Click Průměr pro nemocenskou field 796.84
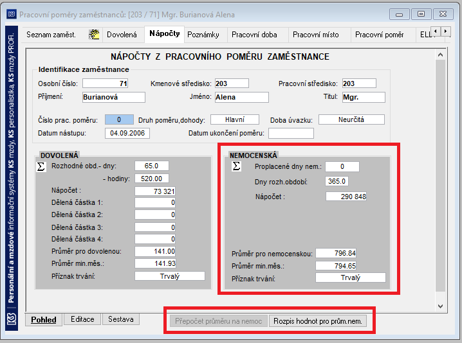 click(x=336, y=253)
